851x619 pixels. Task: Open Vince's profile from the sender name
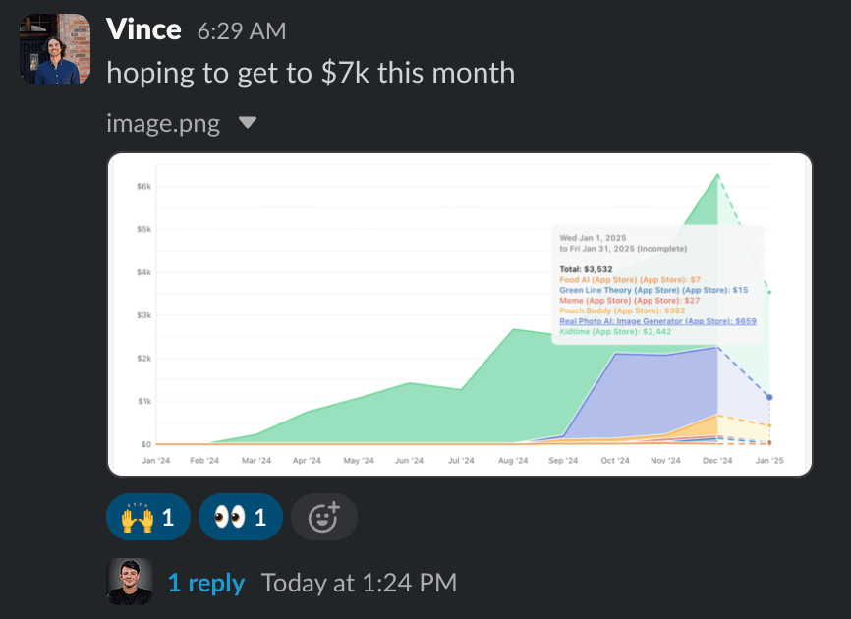tap(143, 29)
